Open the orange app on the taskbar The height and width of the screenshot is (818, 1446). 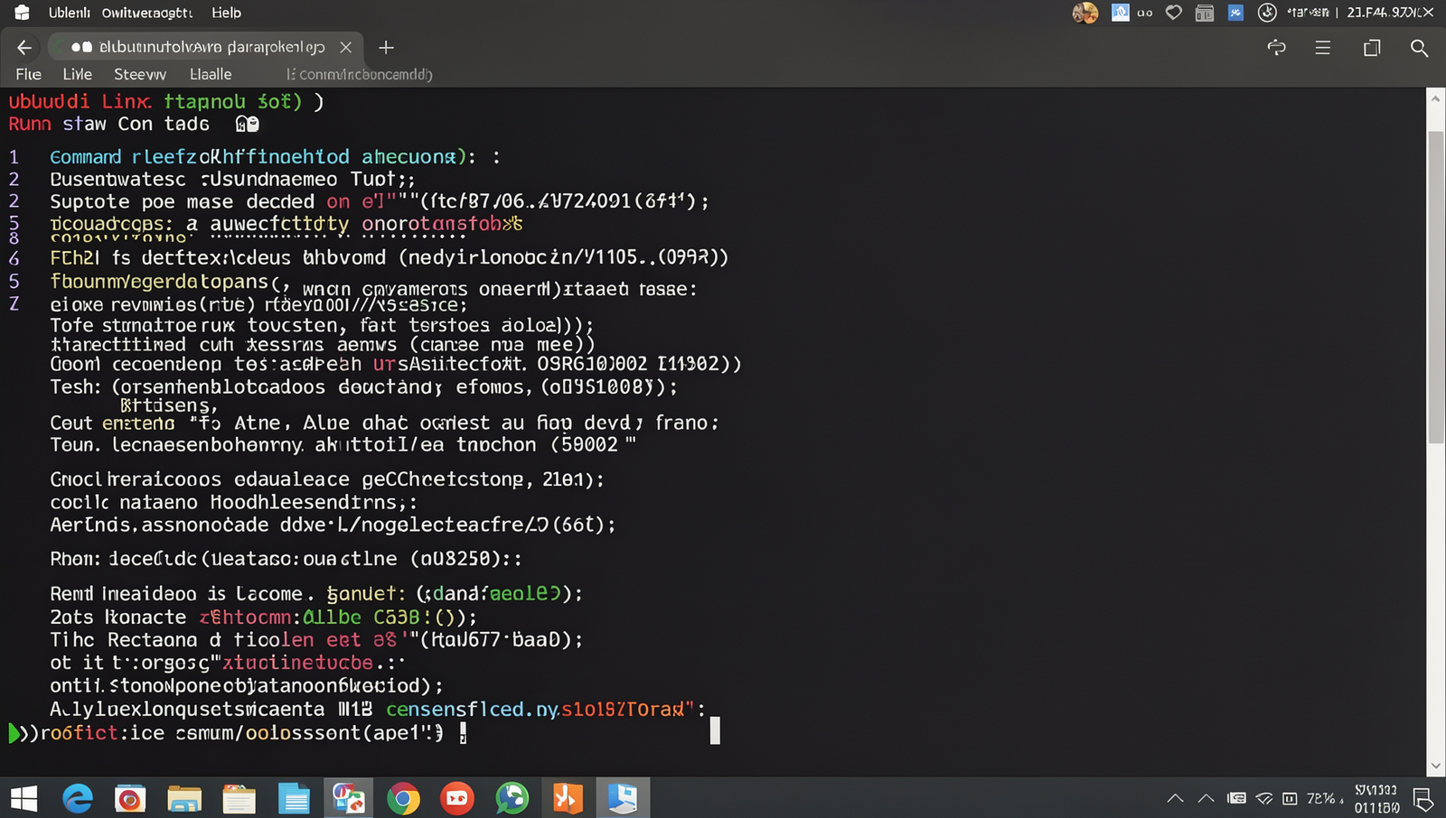(568, 799)
